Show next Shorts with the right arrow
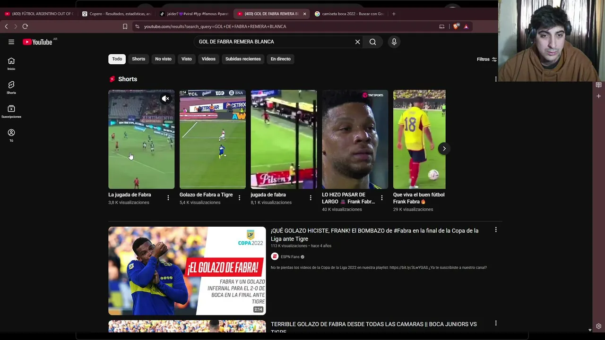This screenshot has height=340, width=605. (x=444, y=149)
